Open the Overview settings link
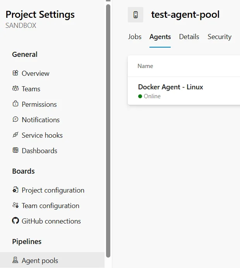The width and height of the screenshot is (240, 268). click(36, 73)
